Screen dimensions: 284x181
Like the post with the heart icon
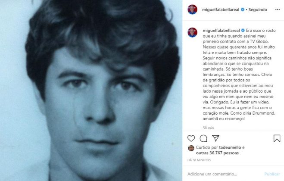click(191, 138)
